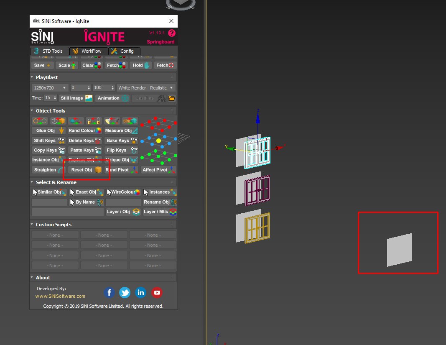Click Unique Obj tool
446x345 pixels.
click(121, 160)
